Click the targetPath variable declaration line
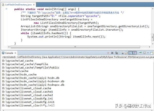This screenshot has height=111, width=154. 61,16
